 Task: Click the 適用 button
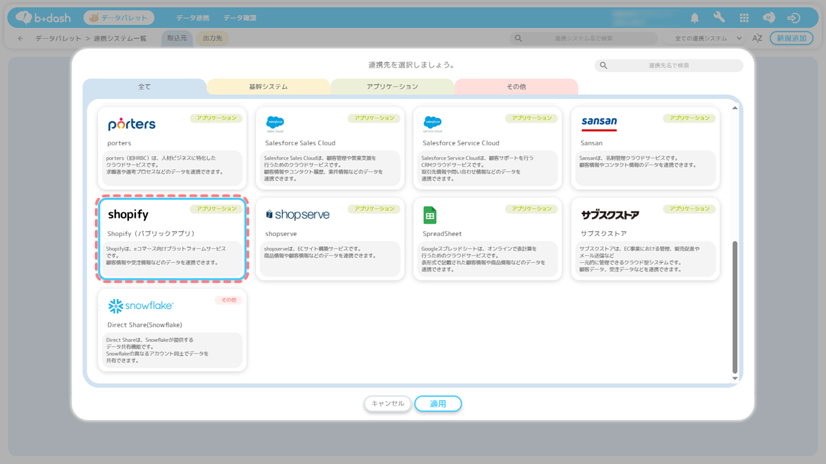click(438, 404)
